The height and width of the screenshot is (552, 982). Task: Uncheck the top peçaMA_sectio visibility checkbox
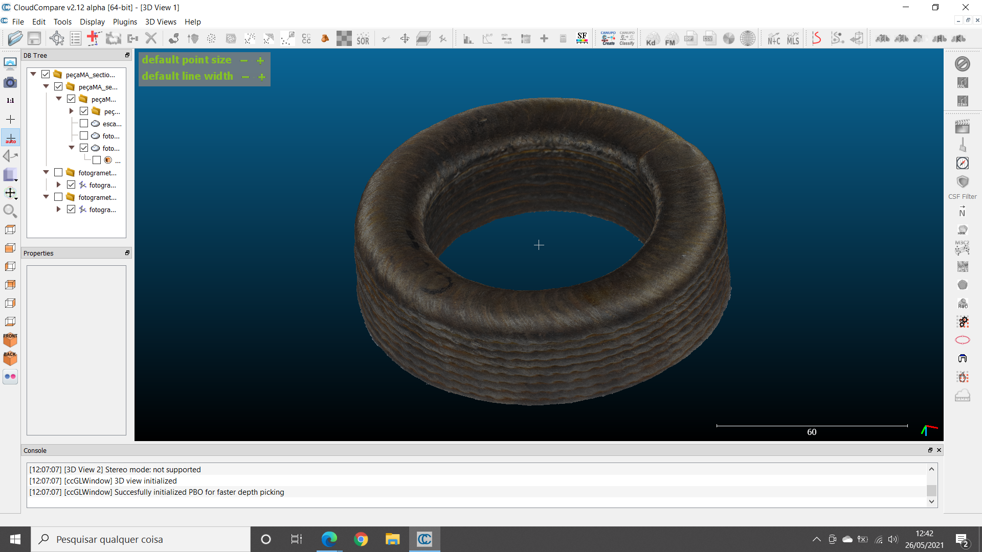click(45, 74)
